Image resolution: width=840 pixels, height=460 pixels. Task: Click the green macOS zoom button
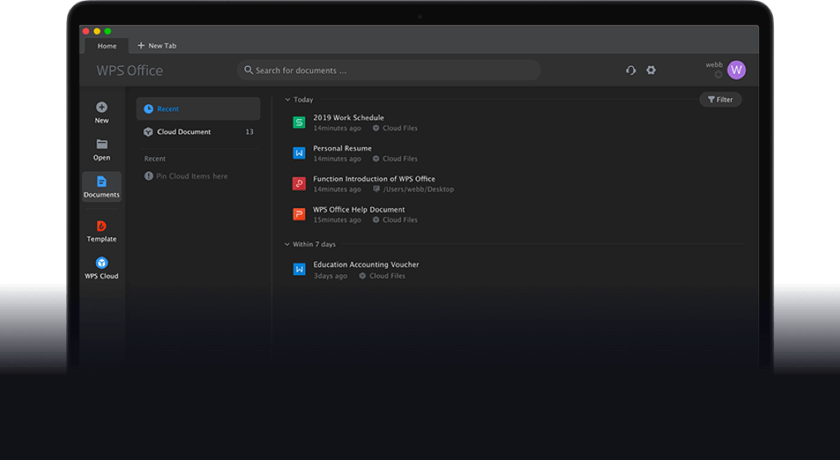click(x=107, y=32)
